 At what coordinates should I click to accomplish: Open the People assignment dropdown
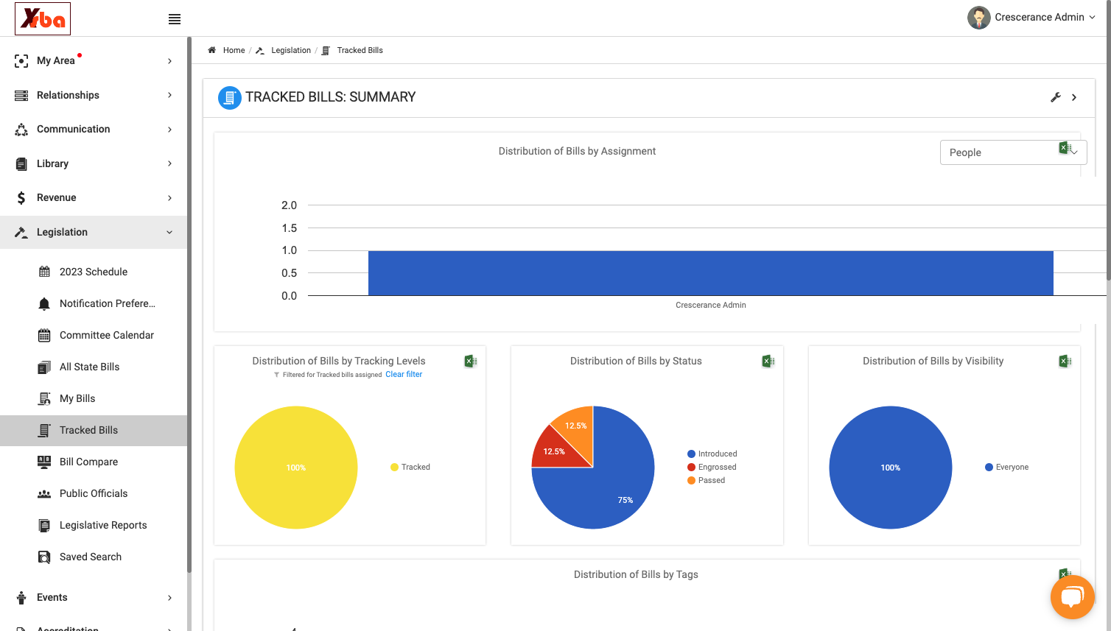click(x=1013, y=152)
